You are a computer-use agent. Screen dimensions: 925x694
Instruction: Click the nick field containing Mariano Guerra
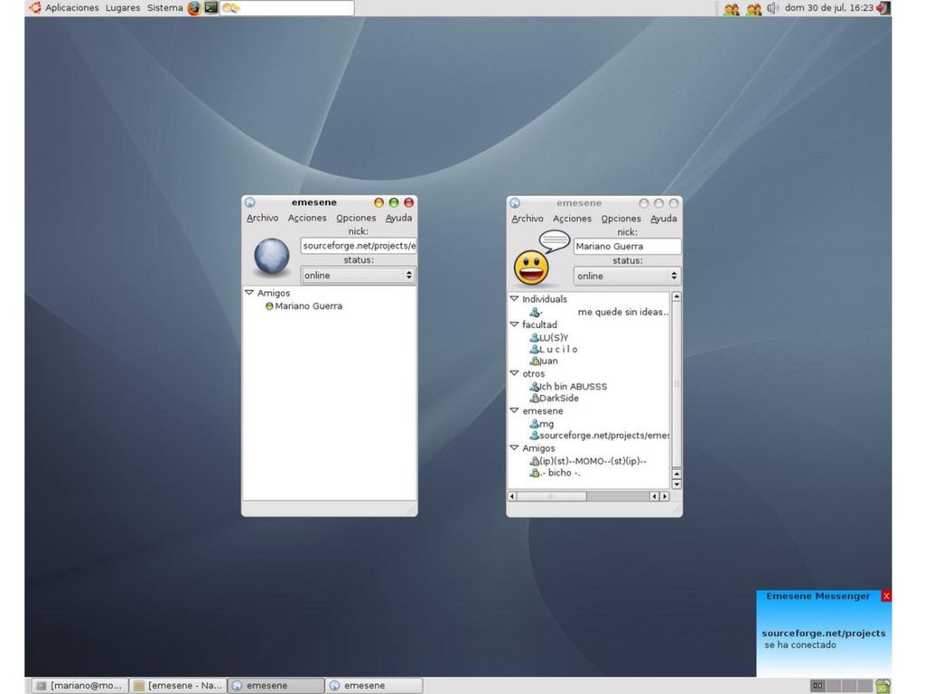[627, 246]
